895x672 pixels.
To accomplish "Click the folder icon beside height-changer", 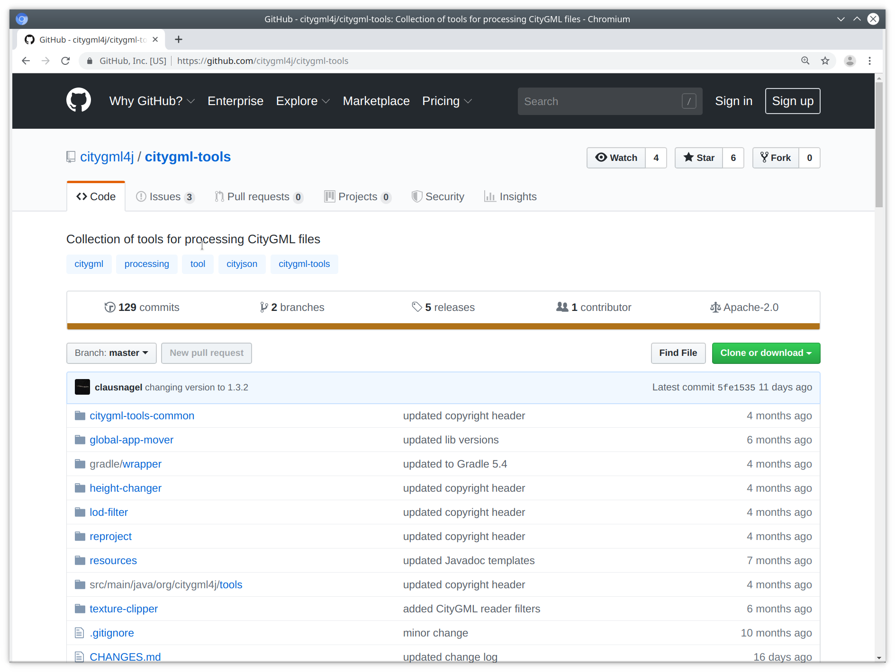I will [x=80, y=488].
